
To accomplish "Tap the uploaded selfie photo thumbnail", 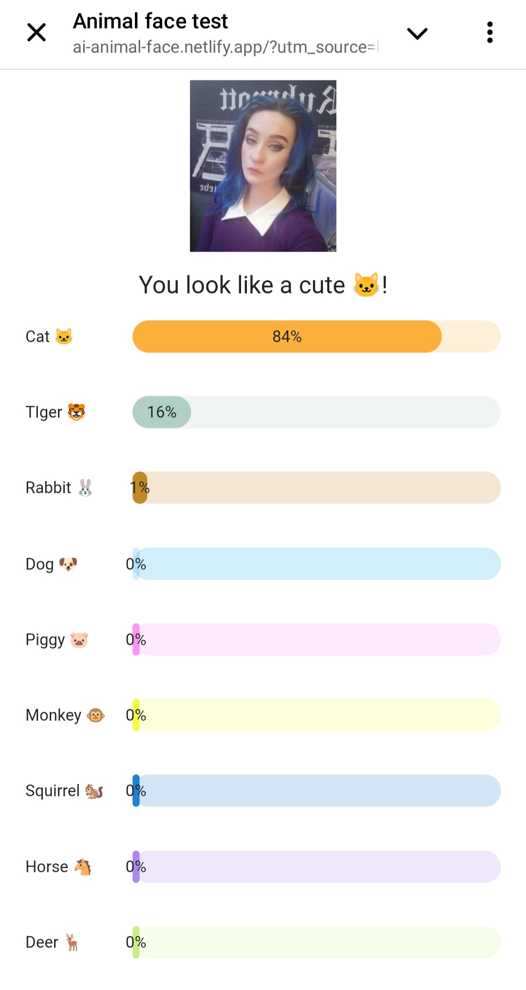I will [x=263, y=166].
